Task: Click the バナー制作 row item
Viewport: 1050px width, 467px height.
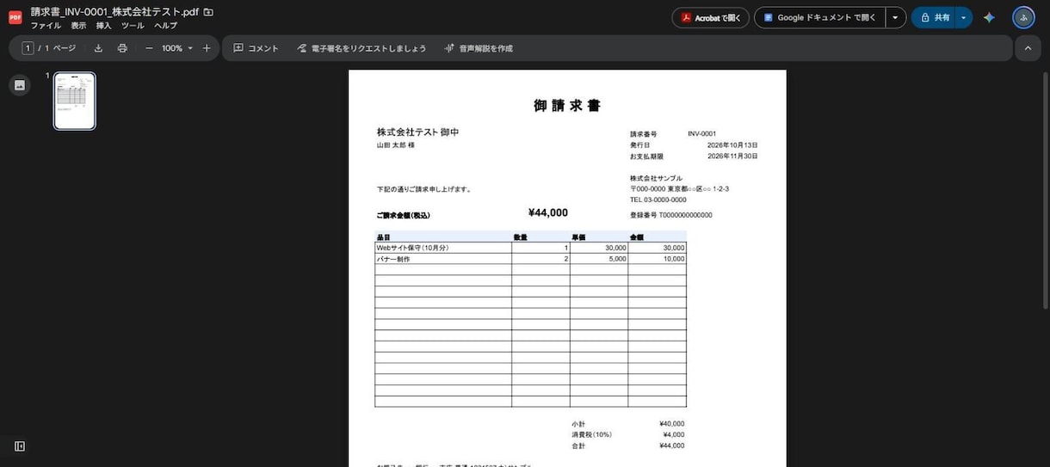Action: click(x=393, y=259)
